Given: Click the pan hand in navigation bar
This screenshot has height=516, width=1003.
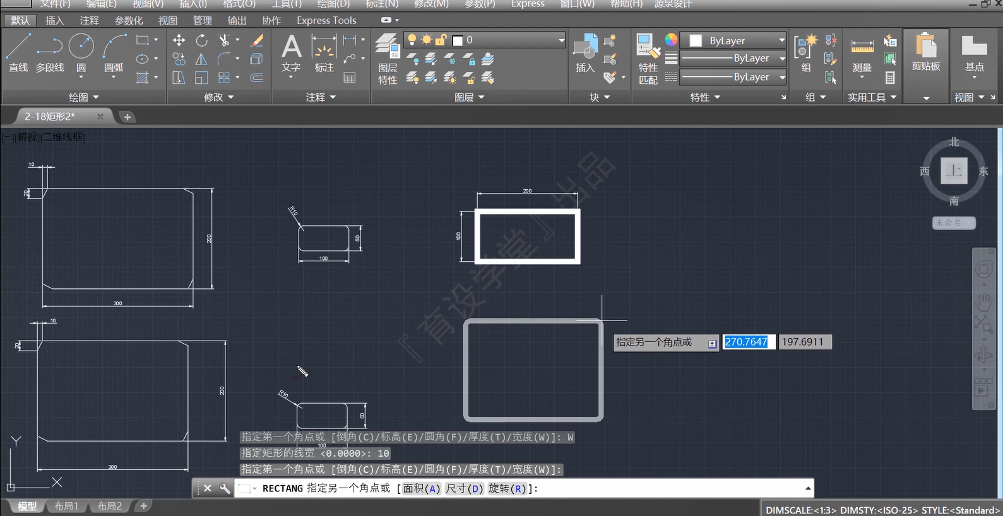Looking at the screenshot, I should point(983,302).
